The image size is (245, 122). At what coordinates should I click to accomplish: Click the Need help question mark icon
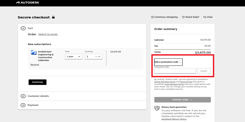pyautogui.click(x=183, y=17)
